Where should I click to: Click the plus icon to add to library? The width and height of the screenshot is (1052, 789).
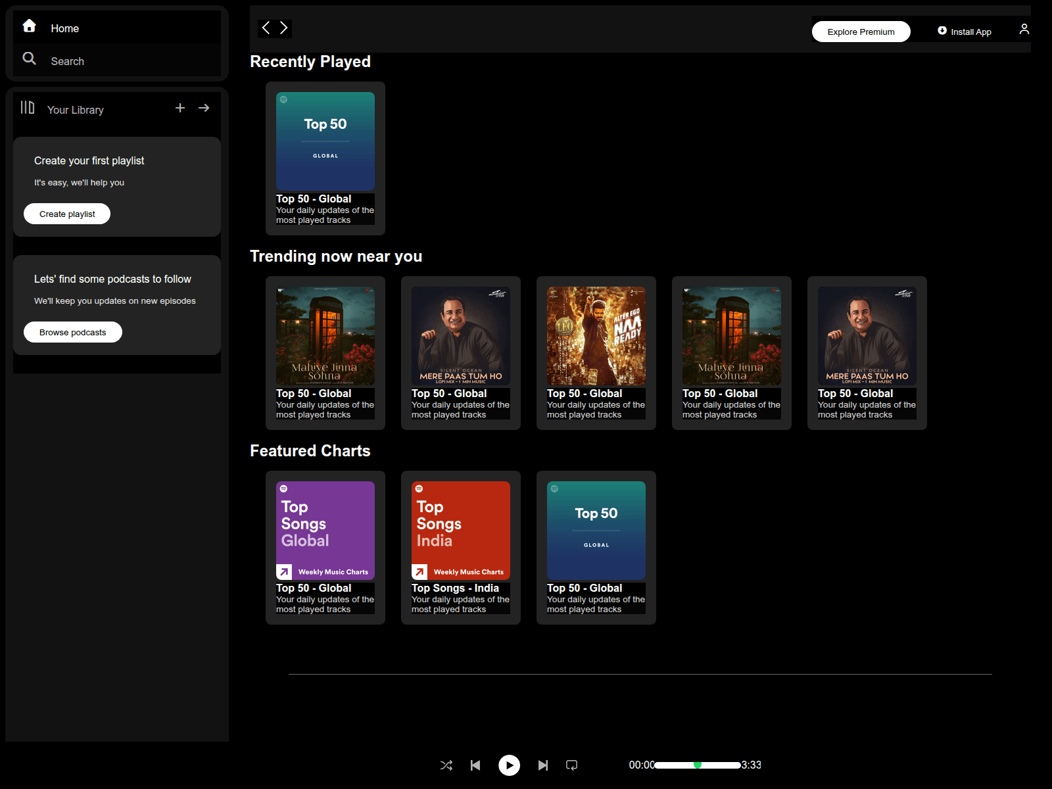[180, 108]
